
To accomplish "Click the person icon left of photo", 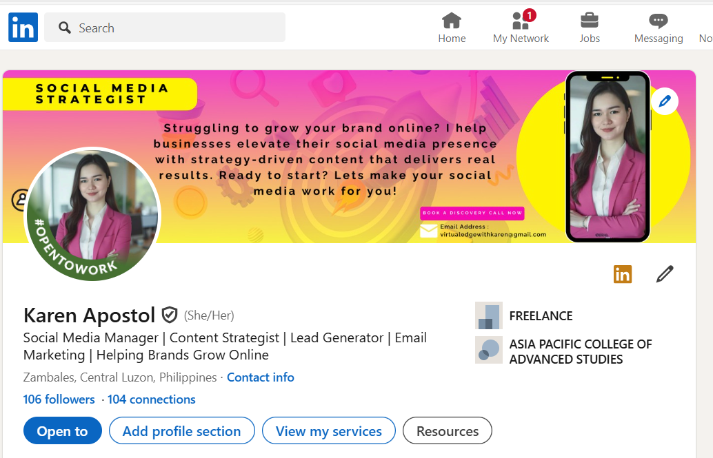I will click(19, 200).
